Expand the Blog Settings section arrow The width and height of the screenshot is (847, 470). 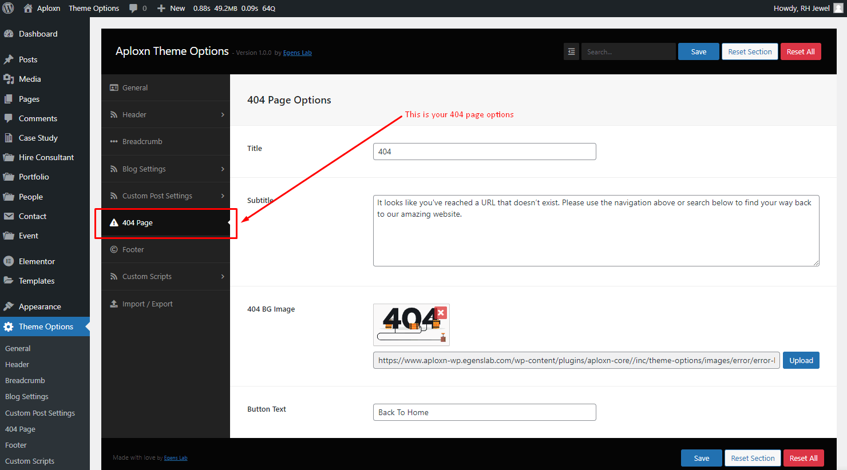point(223,169)
